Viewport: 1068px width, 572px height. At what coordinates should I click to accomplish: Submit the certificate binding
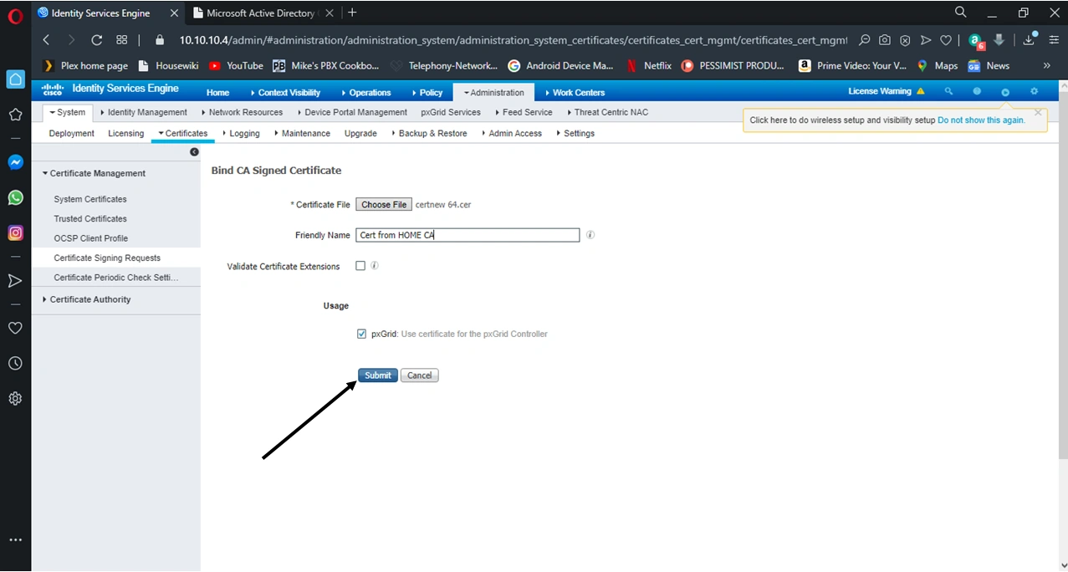pos(378,375)
